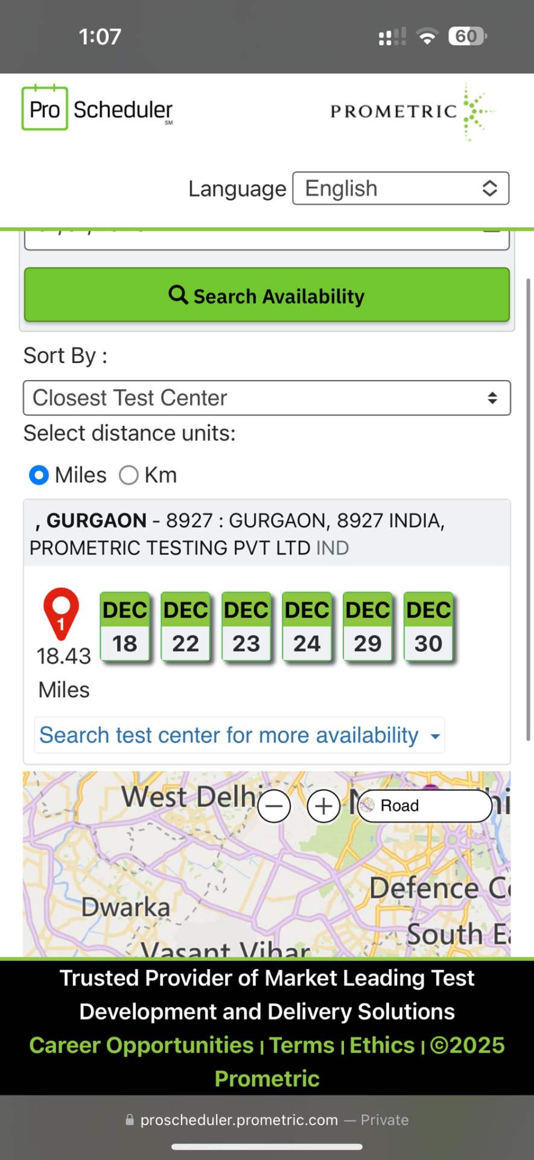534x1160 pixels.
Task: Click the Search Availability button
Action: pos(267,295)
